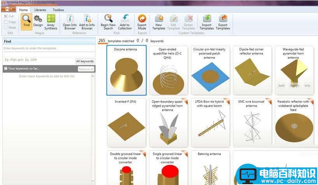318x185 pixels.
Task: Select the Discone antenna template thumbnail
Action: pyautogui.click(x=126, y=70)
